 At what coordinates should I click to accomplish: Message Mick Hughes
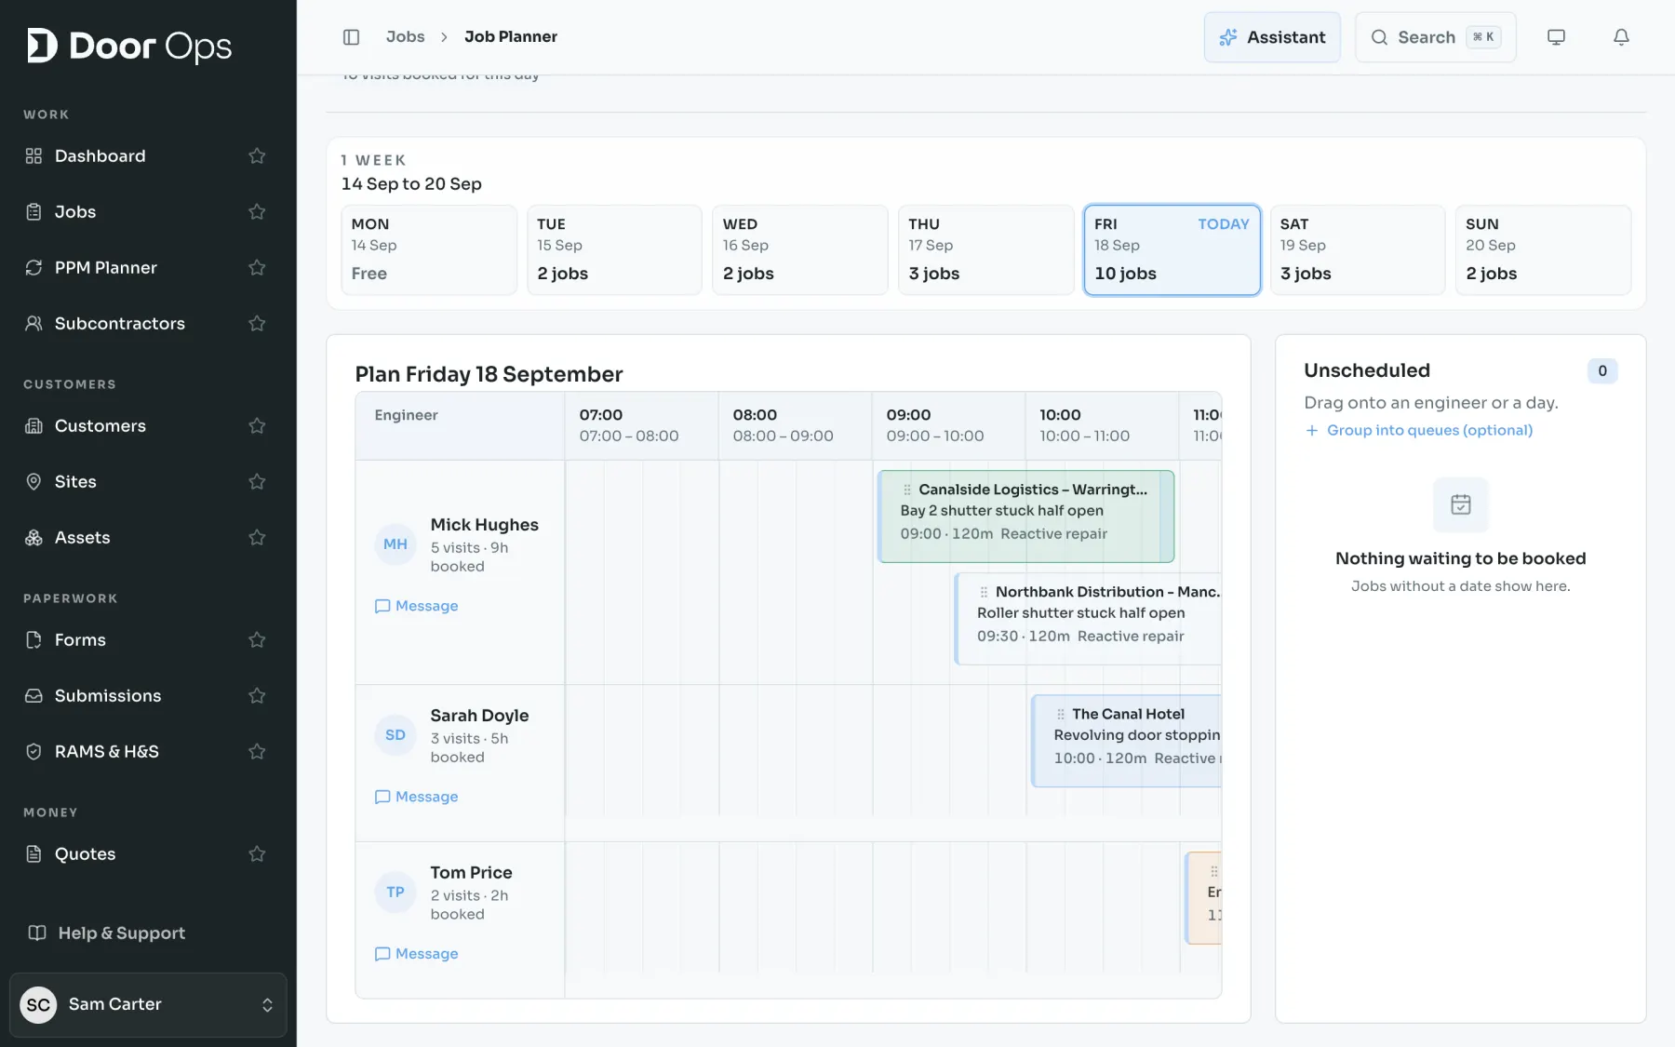tap(416, 606)
